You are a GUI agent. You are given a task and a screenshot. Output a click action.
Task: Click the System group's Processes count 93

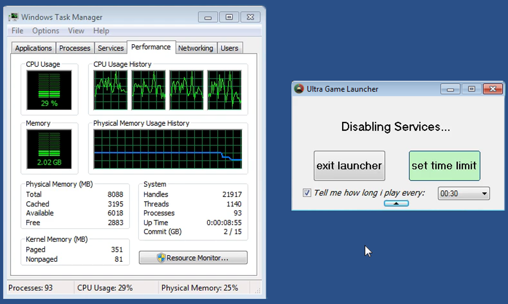coord(238,213)
